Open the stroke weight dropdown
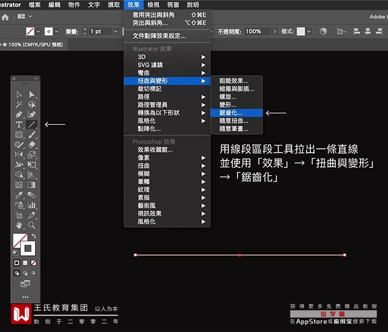Viewport: 388px width, 332px height. 115,32
